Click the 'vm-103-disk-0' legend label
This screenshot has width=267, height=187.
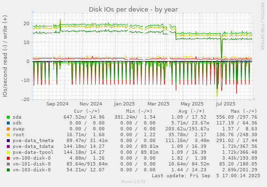(x=32, y=170)
